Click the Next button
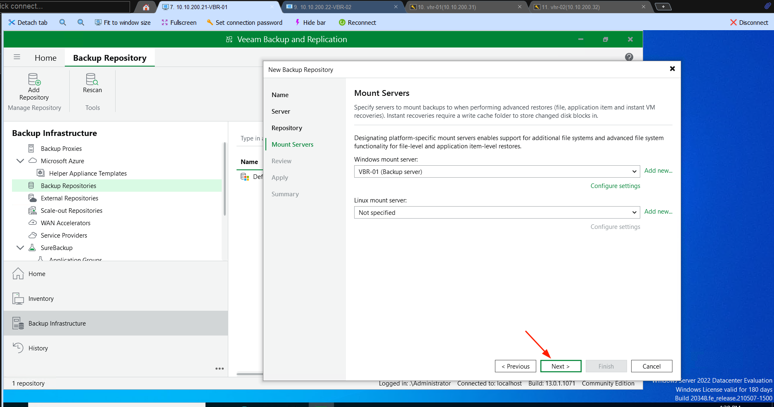This screenshot has width=774, height=407. [561, 366]
